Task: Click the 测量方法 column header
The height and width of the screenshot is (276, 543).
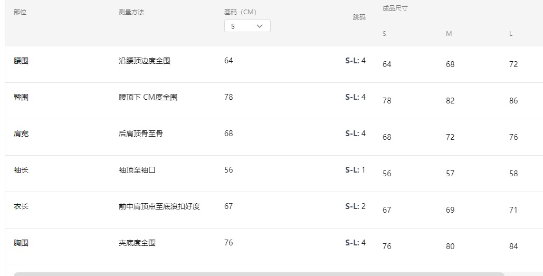Action: [131, 12]
